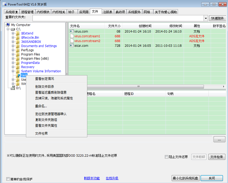Click the eicar.com file icon
This screenshot has width=228, height=183.
tap(72, 46)
